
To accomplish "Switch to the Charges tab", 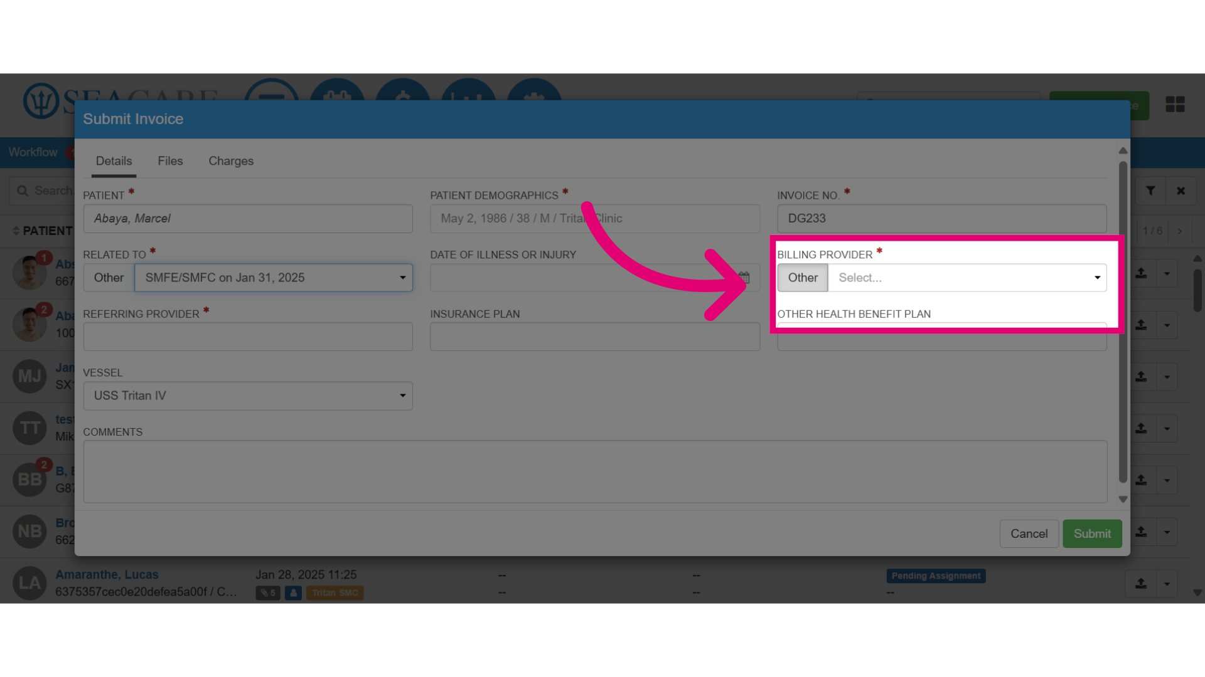I will [231, 161].
